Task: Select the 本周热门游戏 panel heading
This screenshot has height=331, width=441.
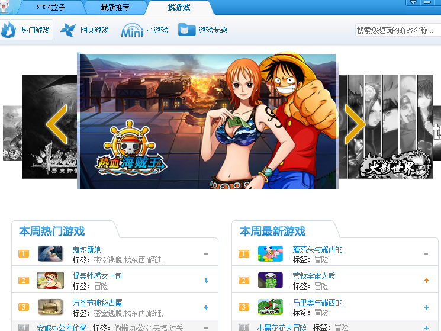Action: click(52, 232)
